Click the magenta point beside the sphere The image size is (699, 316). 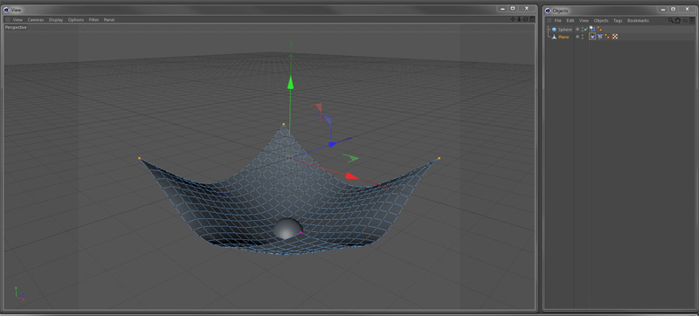tap(301, 232)
